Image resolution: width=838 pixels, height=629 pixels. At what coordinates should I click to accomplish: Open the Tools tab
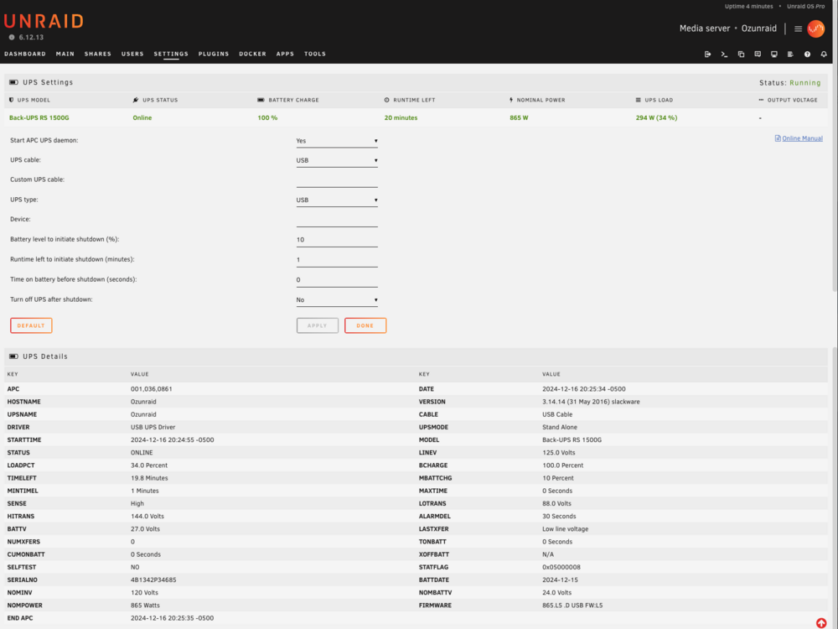pyautogui.click(x=315, y=54)
